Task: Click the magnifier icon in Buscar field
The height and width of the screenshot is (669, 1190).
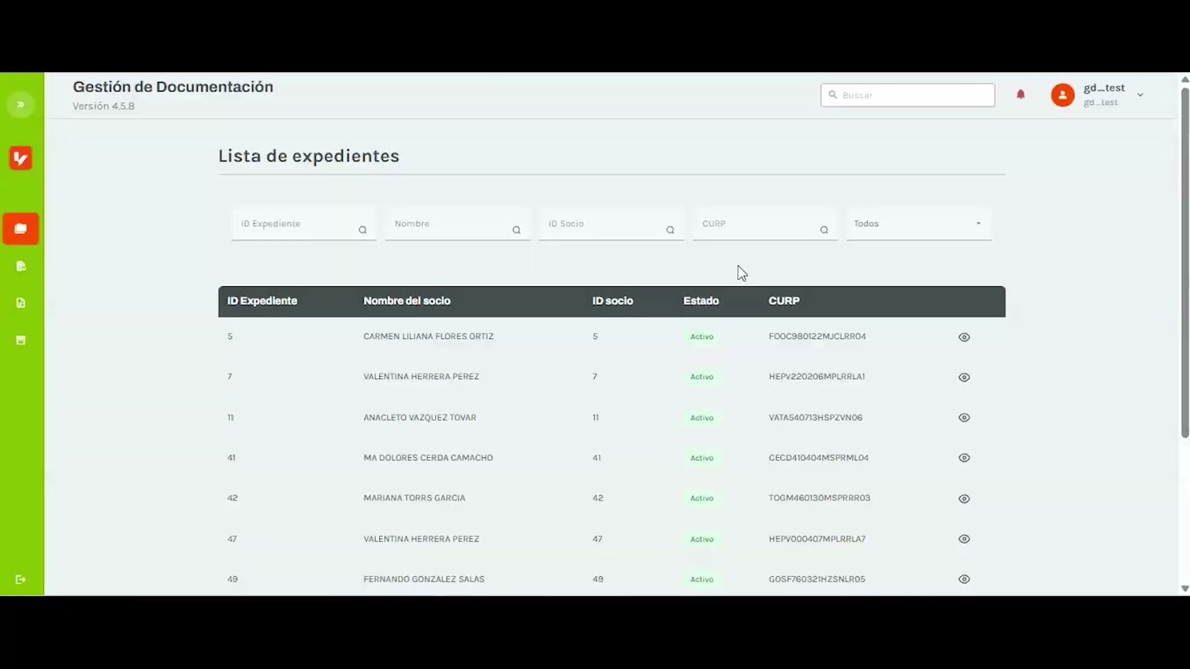Action: 833,95
